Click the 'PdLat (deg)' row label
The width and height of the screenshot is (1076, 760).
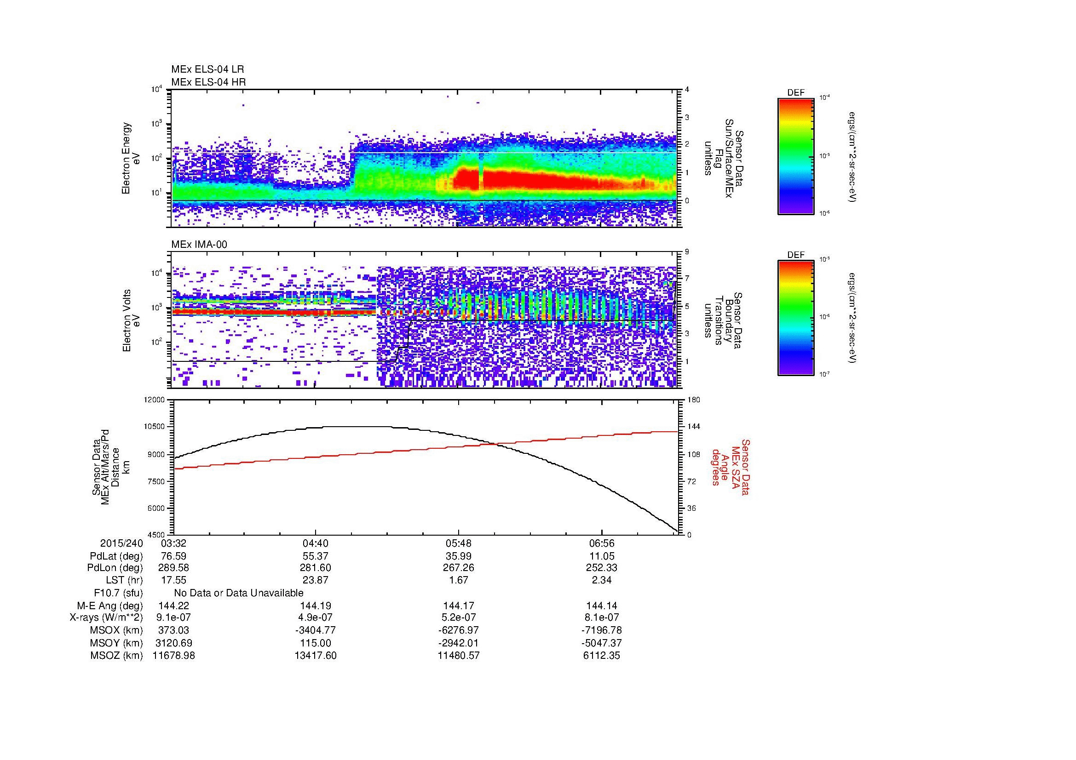point(116,556)
